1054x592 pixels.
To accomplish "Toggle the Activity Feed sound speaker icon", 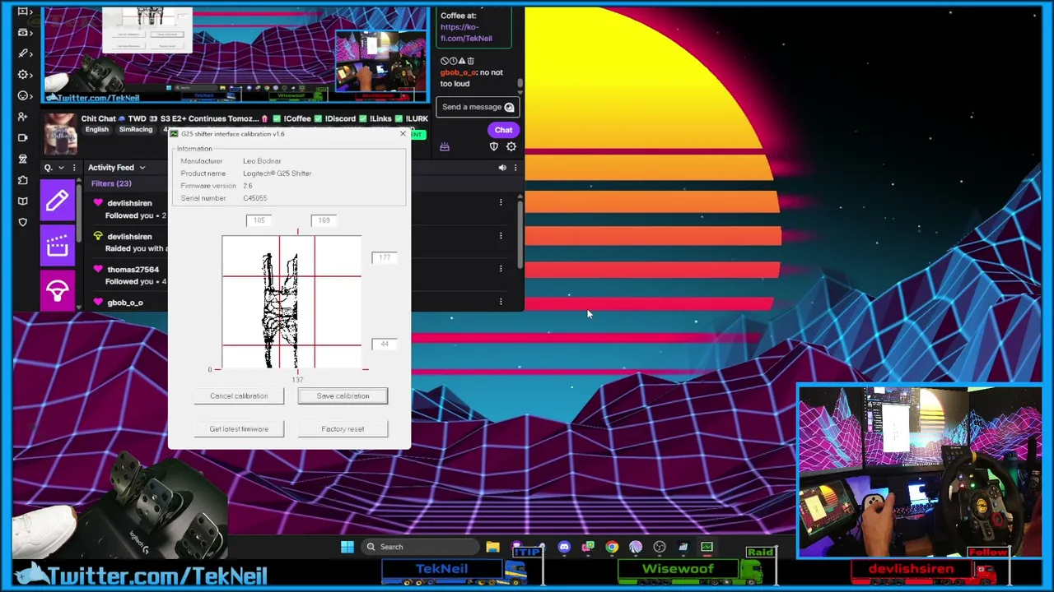I will 502,168.
